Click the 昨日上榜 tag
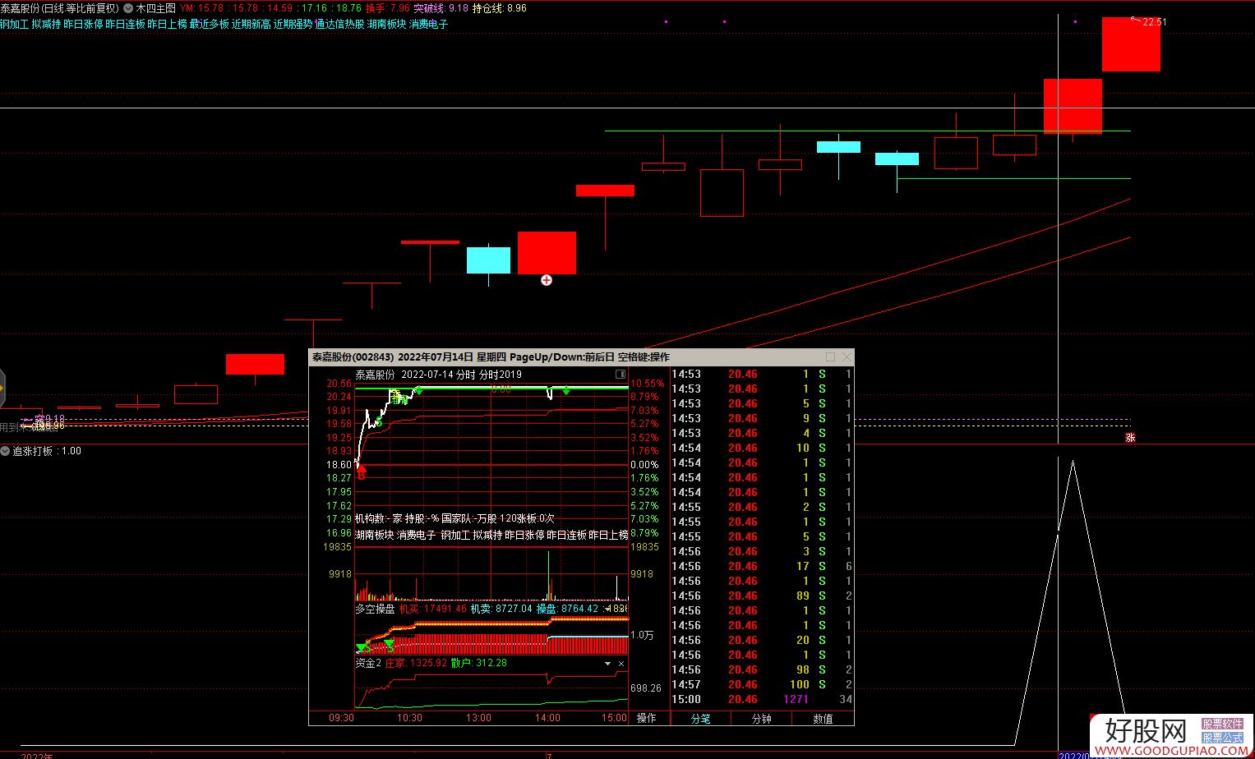The image size is (1255, 759). pyautogui.click(x=167, y=24)
